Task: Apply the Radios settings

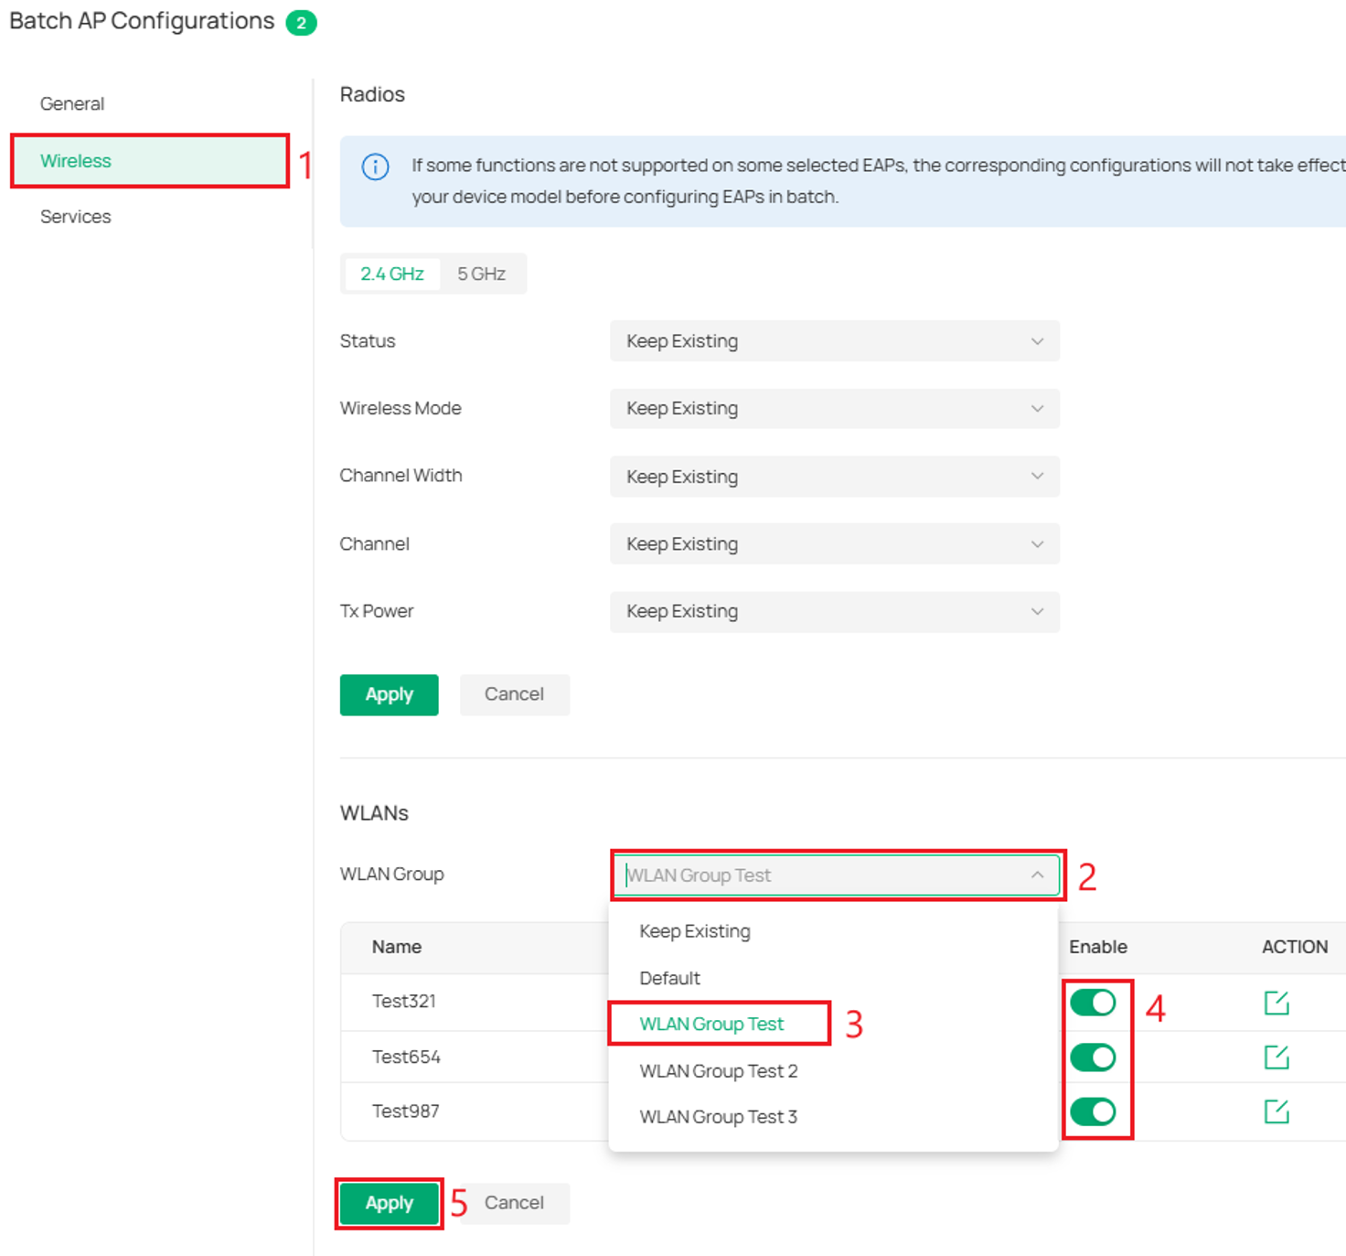Action: point(389,694)
